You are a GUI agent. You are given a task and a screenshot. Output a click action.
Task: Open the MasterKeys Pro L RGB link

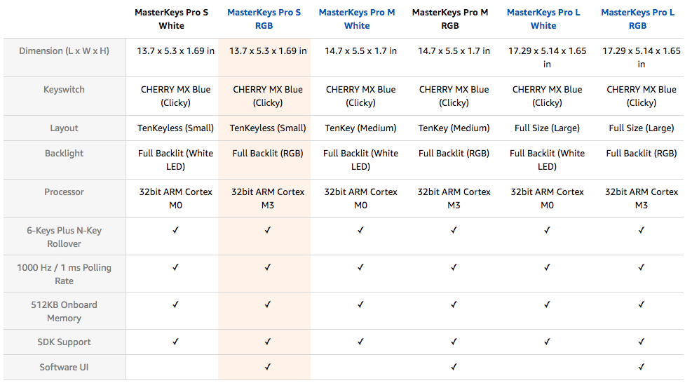[638, 19]
